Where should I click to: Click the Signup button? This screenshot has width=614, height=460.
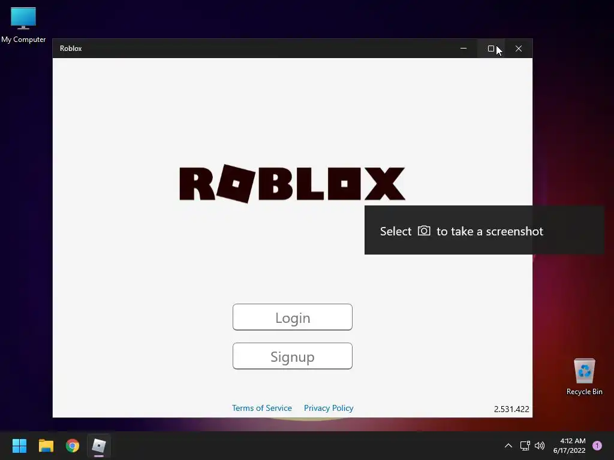click(x=292, y=356)
